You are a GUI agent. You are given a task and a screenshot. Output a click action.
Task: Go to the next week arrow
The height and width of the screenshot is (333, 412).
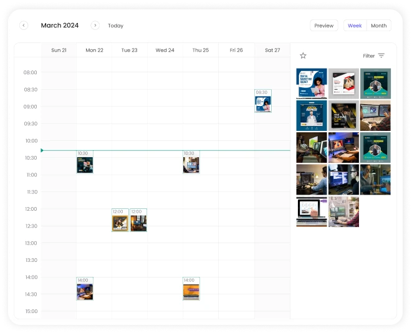tap(95, 26)
